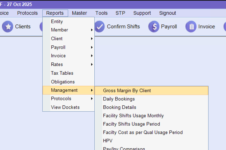The image size is (226, 150).
Task: Click the Confirm Shifts checkmark icon
Action: (x=100, y=27)
